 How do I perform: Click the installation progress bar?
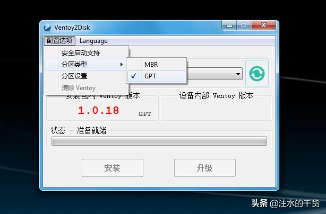coord(159,141)
